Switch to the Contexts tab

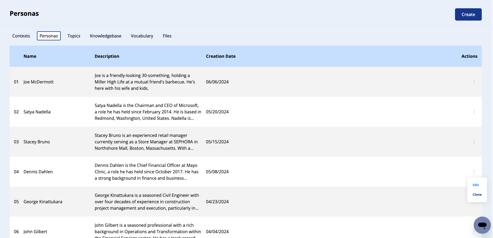coord(21,36)
